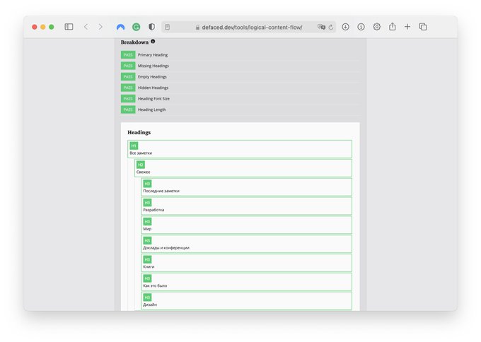Click PASS badge for Missing Headings
The image size is (481, 342).
(128, 66)
